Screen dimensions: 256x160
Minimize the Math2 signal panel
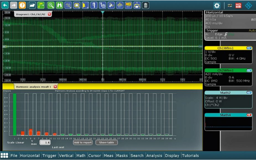click(x=249, y=93)
